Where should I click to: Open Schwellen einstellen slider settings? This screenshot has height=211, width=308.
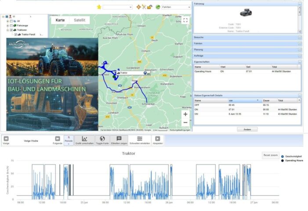coord(139,139)
